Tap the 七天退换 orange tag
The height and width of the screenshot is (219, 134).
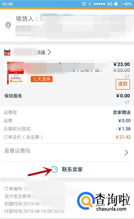coord(42,79)
